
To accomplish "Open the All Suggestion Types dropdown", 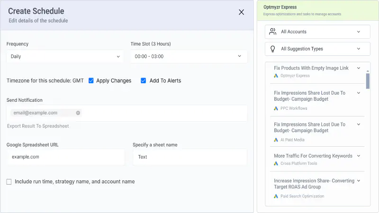I will click(317, 49).
